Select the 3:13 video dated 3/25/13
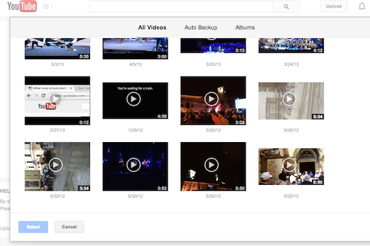Viewport: 370px width, 246px height. coord(213,45)
